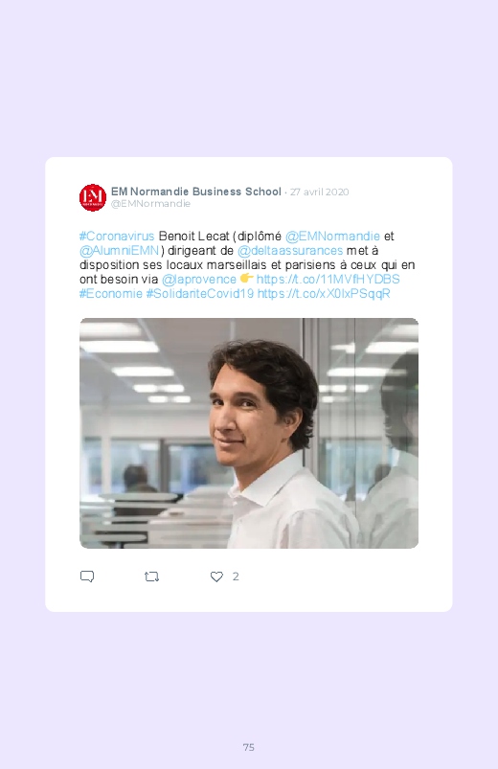Screen dimensions: 498x769
Task: Open the tweet's attached photo
Action: tap(249, 433)
